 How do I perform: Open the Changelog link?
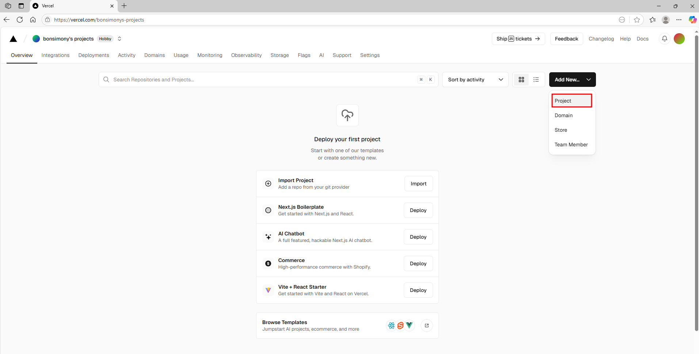pos(601,39)
